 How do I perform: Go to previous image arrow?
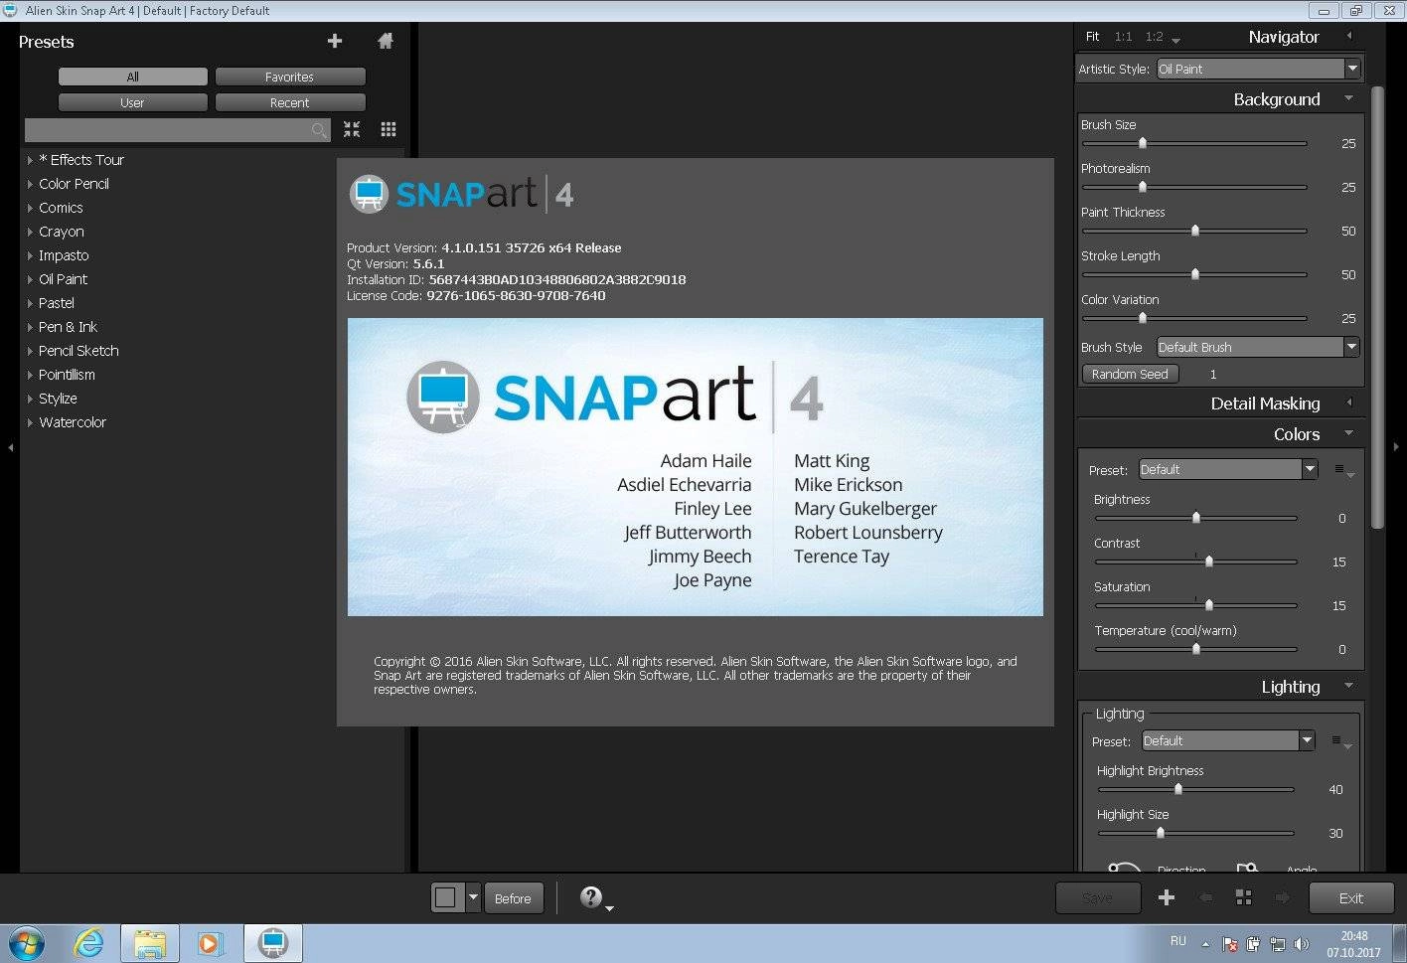point(1205,897)
